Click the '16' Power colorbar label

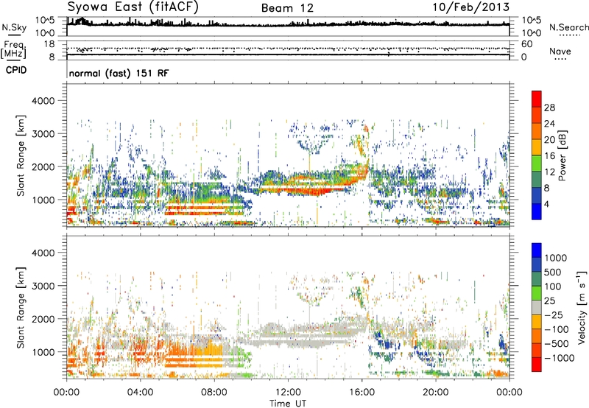[549, 156]
